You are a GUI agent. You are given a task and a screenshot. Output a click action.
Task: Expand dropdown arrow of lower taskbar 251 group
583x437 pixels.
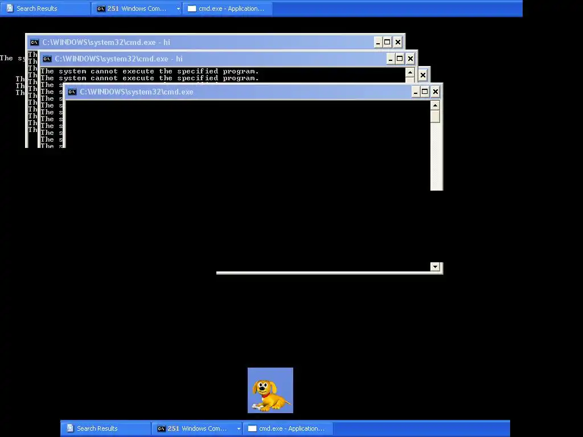pos(239,428)
